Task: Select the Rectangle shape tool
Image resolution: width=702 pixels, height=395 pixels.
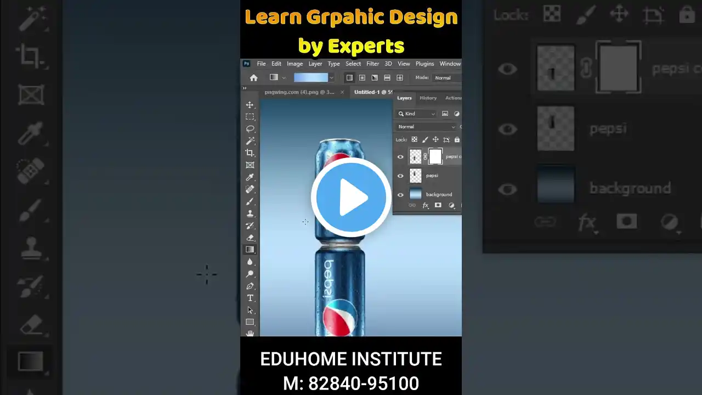Action: tap(250, 322)
